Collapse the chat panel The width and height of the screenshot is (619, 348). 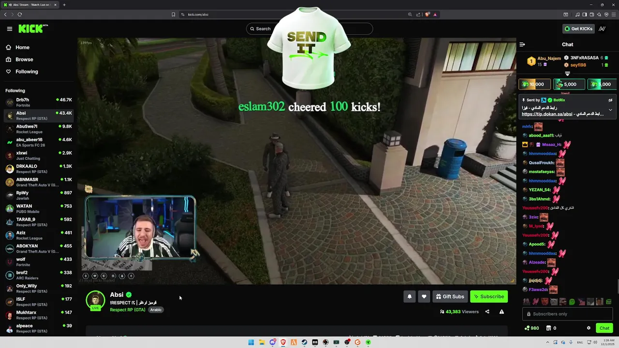(x=522, y=44)
